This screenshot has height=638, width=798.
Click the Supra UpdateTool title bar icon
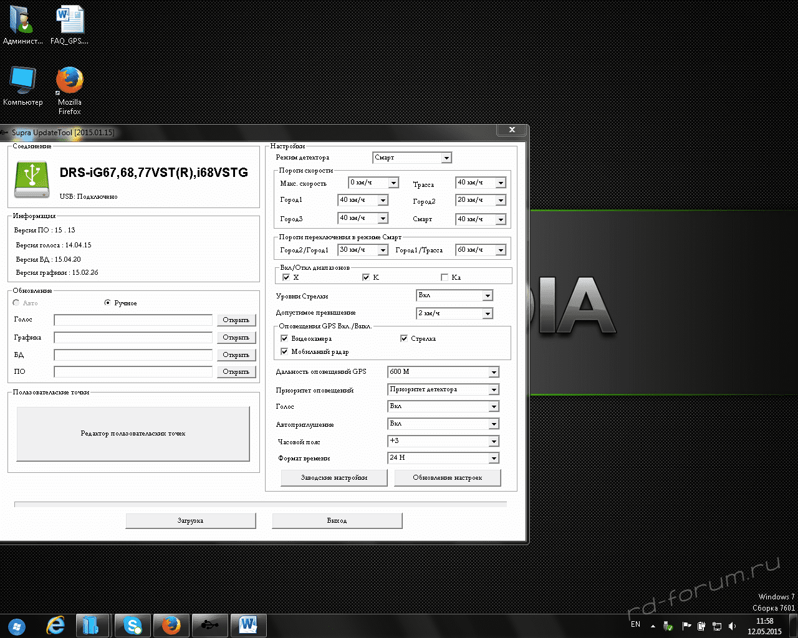click(4, 132)
